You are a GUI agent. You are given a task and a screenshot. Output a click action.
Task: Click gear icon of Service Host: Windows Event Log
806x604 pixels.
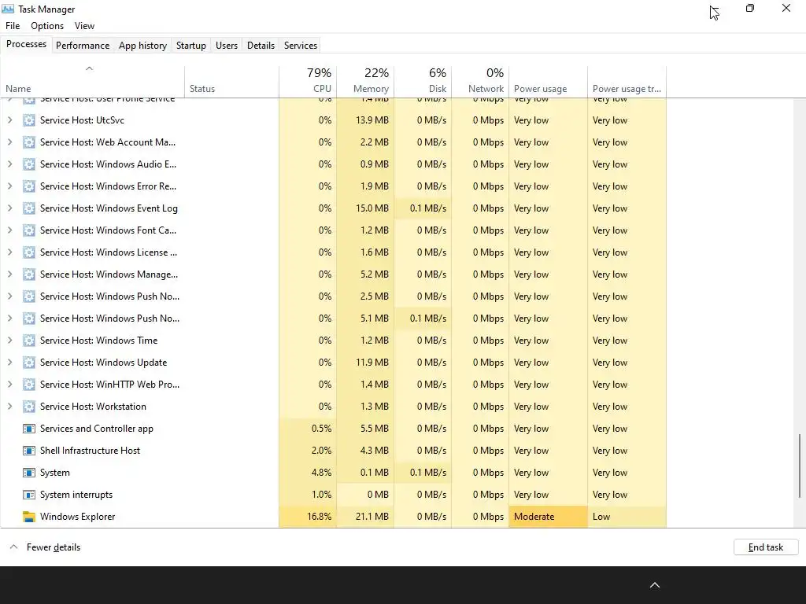[29, 208]
